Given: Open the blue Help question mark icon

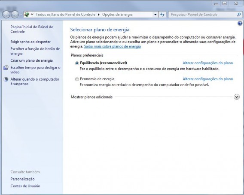Looking at the screenshot, I should (x=240, y=24).
